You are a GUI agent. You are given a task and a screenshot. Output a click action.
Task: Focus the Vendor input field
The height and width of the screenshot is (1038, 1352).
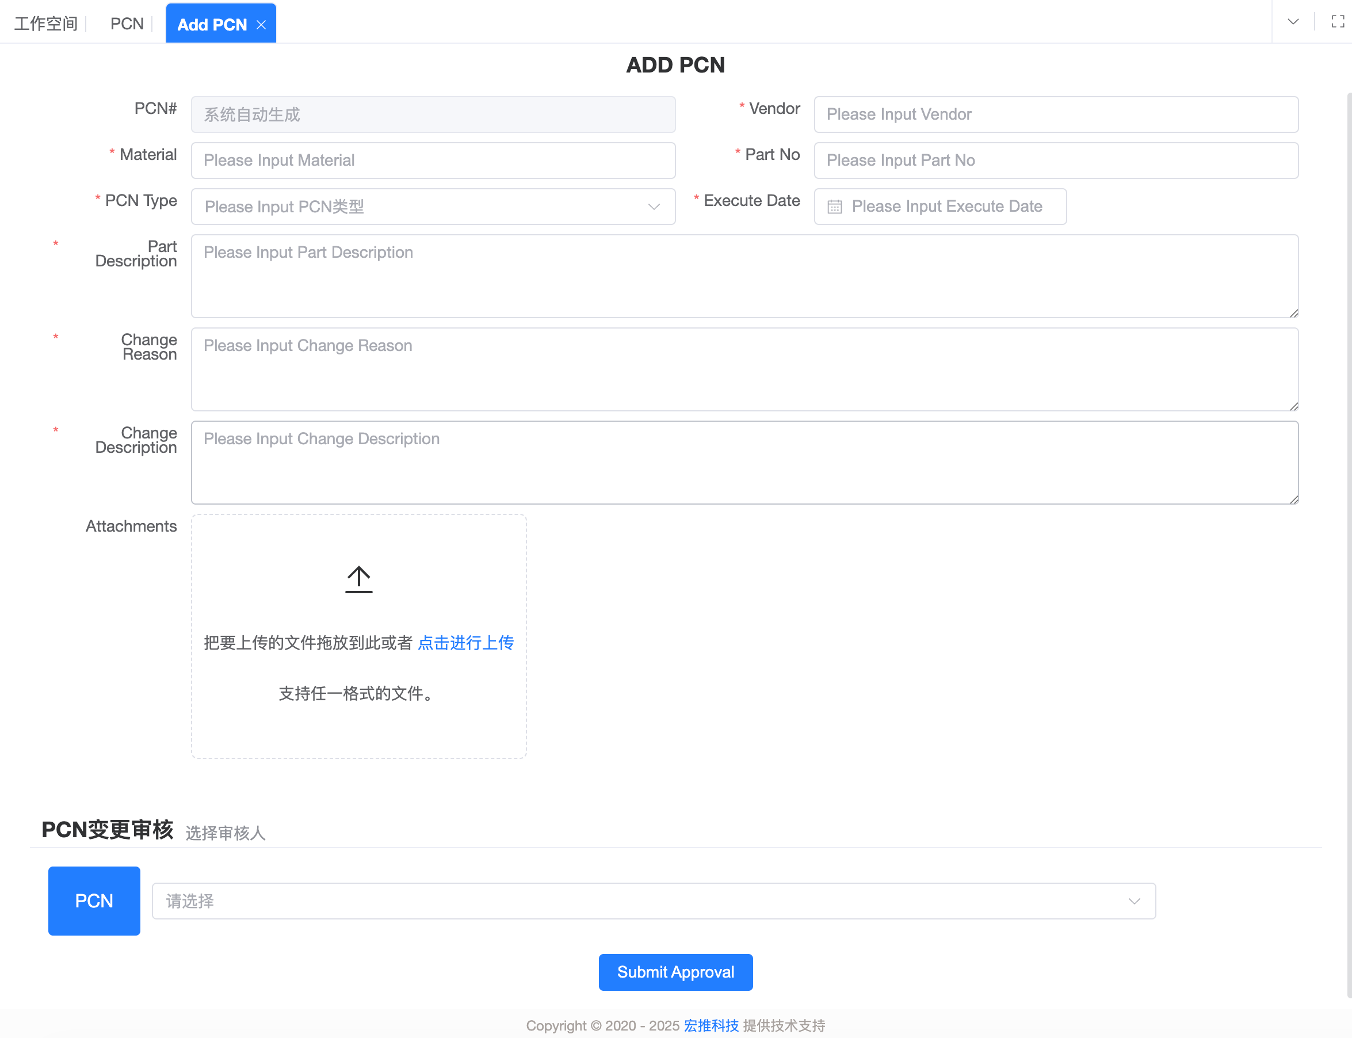[x=1056, y=115]
